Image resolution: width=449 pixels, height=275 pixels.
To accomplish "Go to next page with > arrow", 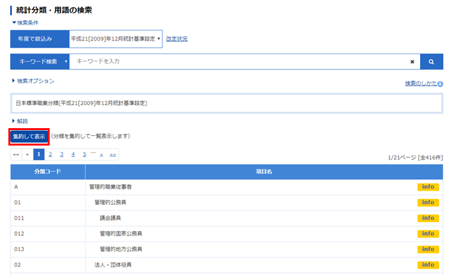I will pyautogui.click(x=101, y=155).
